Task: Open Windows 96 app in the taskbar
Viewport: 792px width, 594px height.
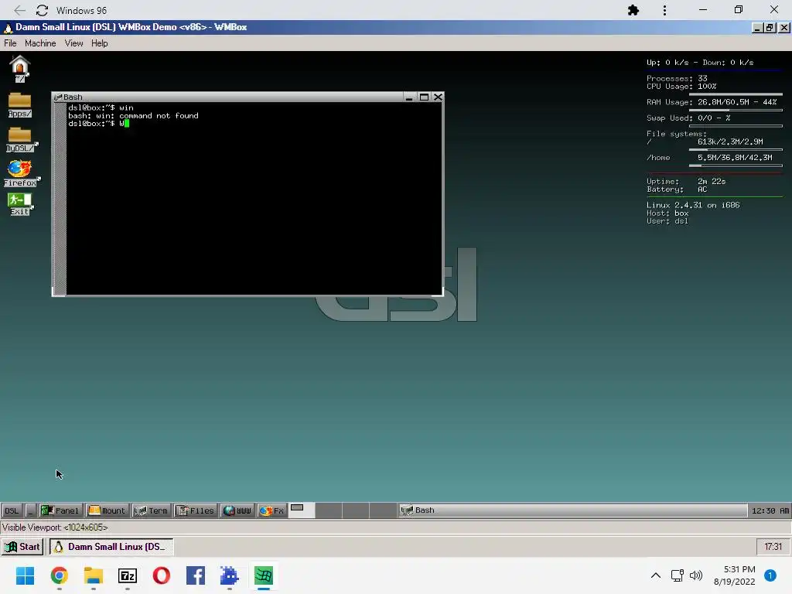Action: point(264,575)
